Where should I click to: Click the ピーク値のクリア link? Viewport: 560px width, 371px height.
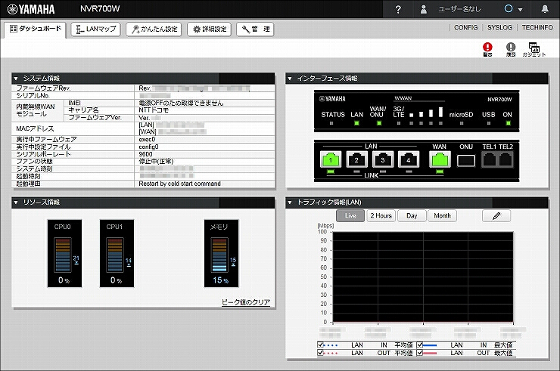[x=246, y=302]
